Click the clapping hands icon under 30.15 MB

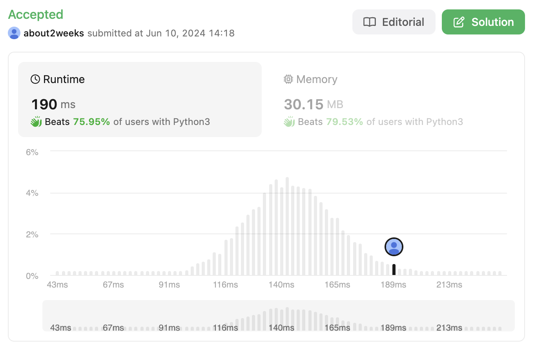(289, 122)
